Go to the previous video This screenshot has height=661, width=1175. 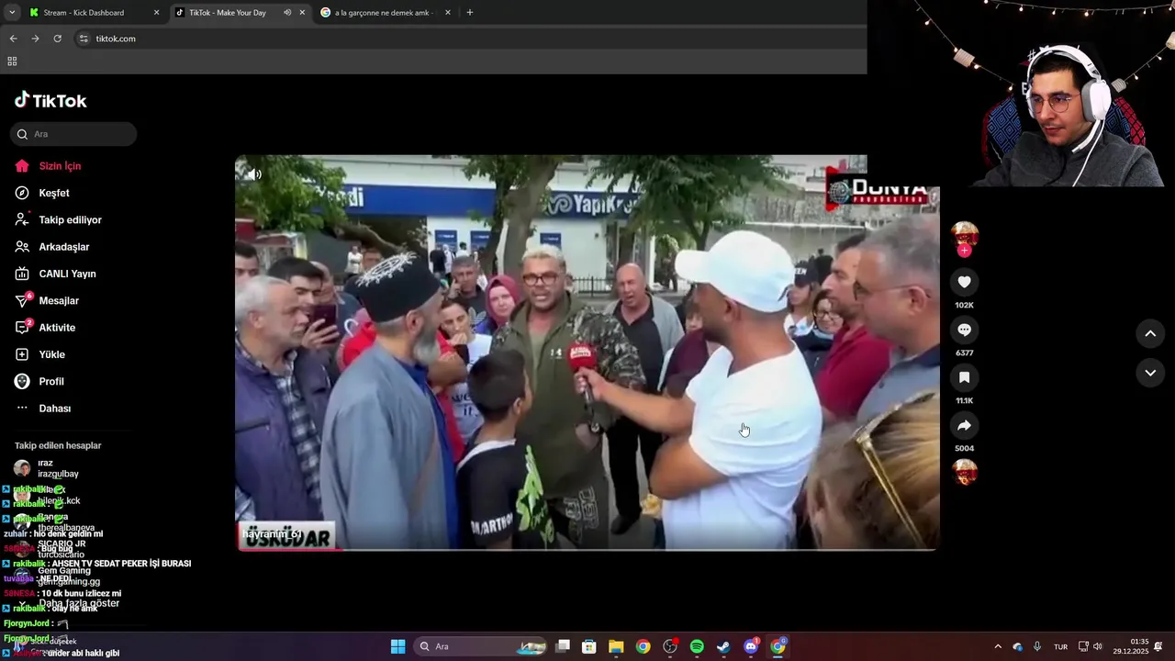[x=1150, y=333]
